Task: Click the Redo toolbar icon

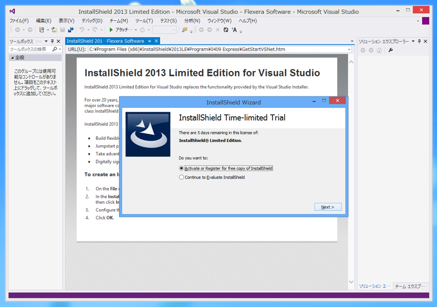Action: click(x=95, y=30)
